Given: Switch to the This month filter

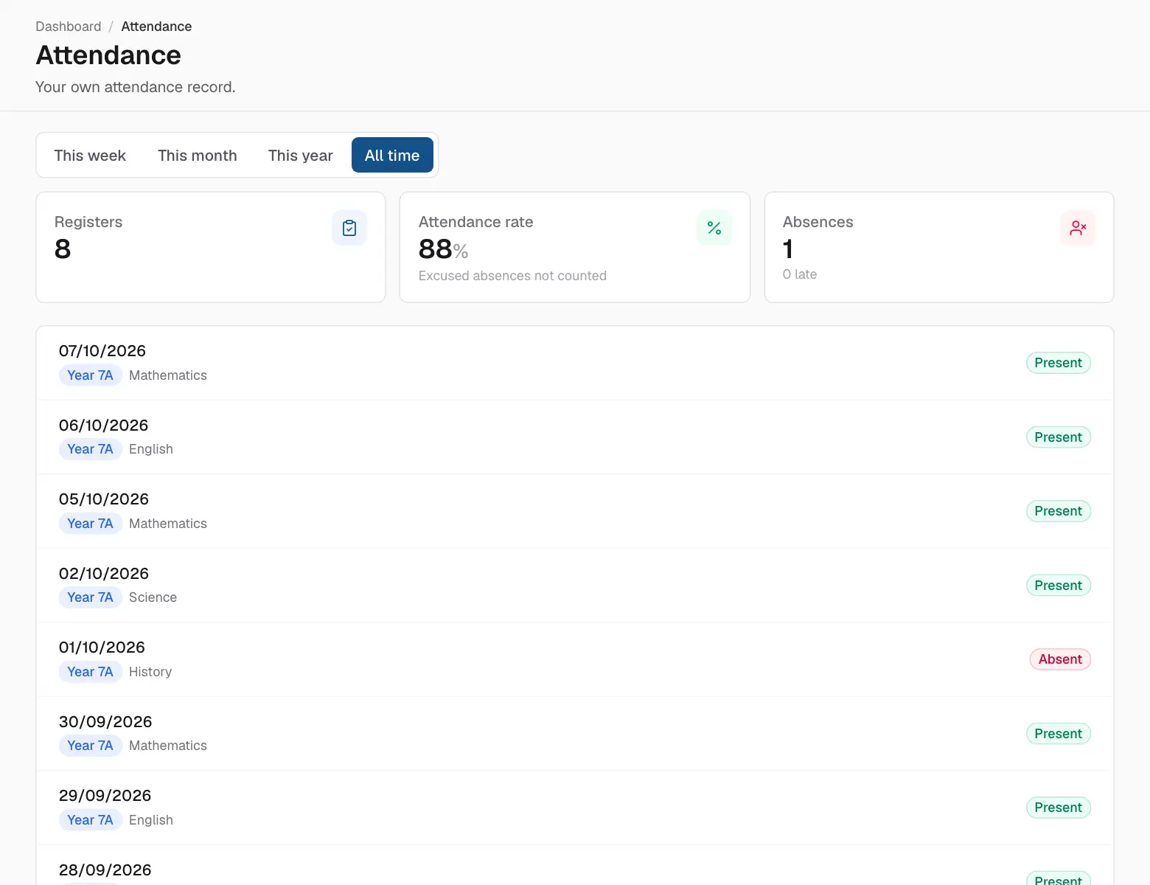Looking at the screenshot, I should coord(198,155).
